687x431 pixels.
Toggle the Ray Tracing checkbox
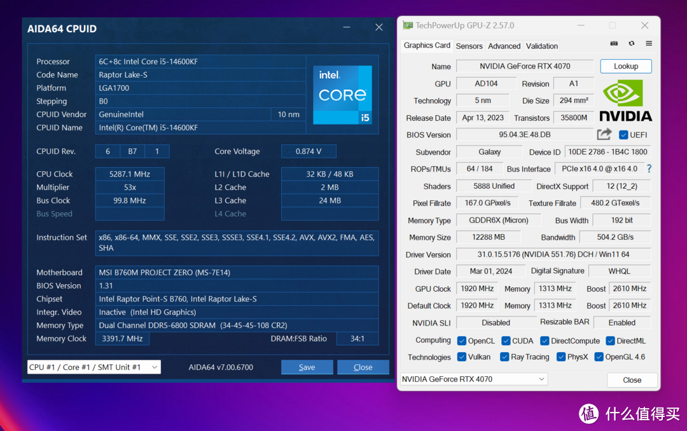(504, 357)
